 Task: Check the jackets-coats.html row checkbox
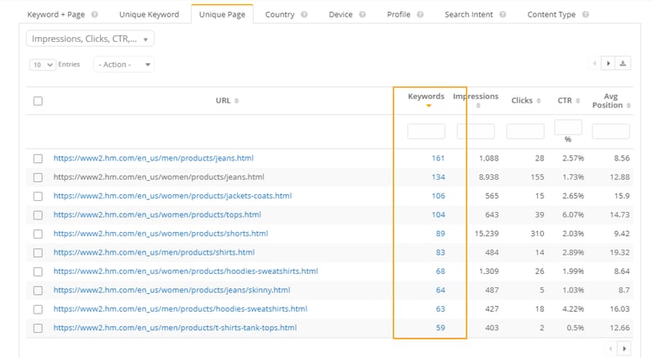[x=38, y=196]
